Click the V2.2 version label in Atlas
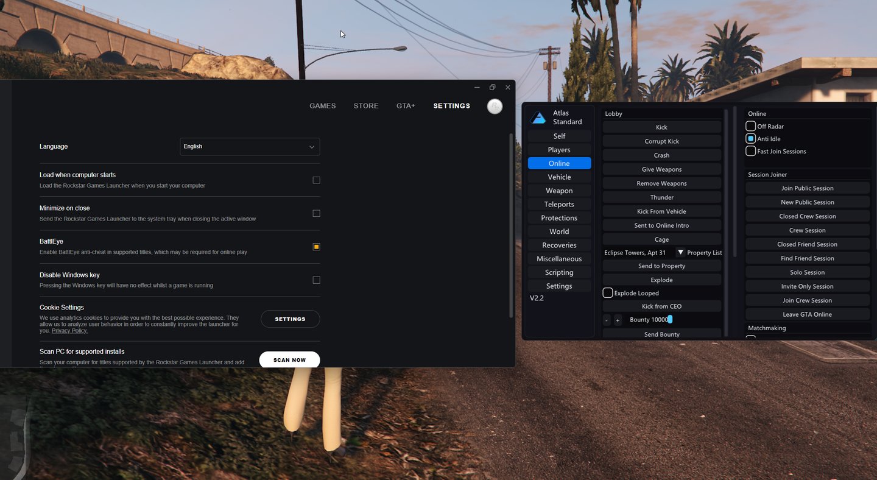 tap(537, 298)
